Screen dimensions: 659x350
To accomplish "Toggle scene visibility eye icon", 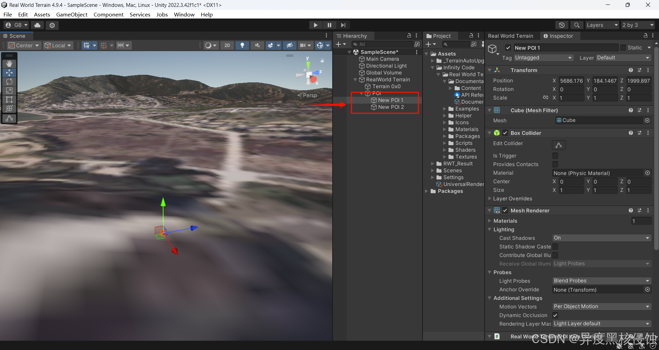I will coord(290,45).
